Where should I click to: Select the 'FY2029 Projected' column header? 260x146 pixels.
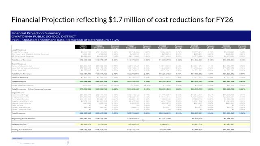195,47
